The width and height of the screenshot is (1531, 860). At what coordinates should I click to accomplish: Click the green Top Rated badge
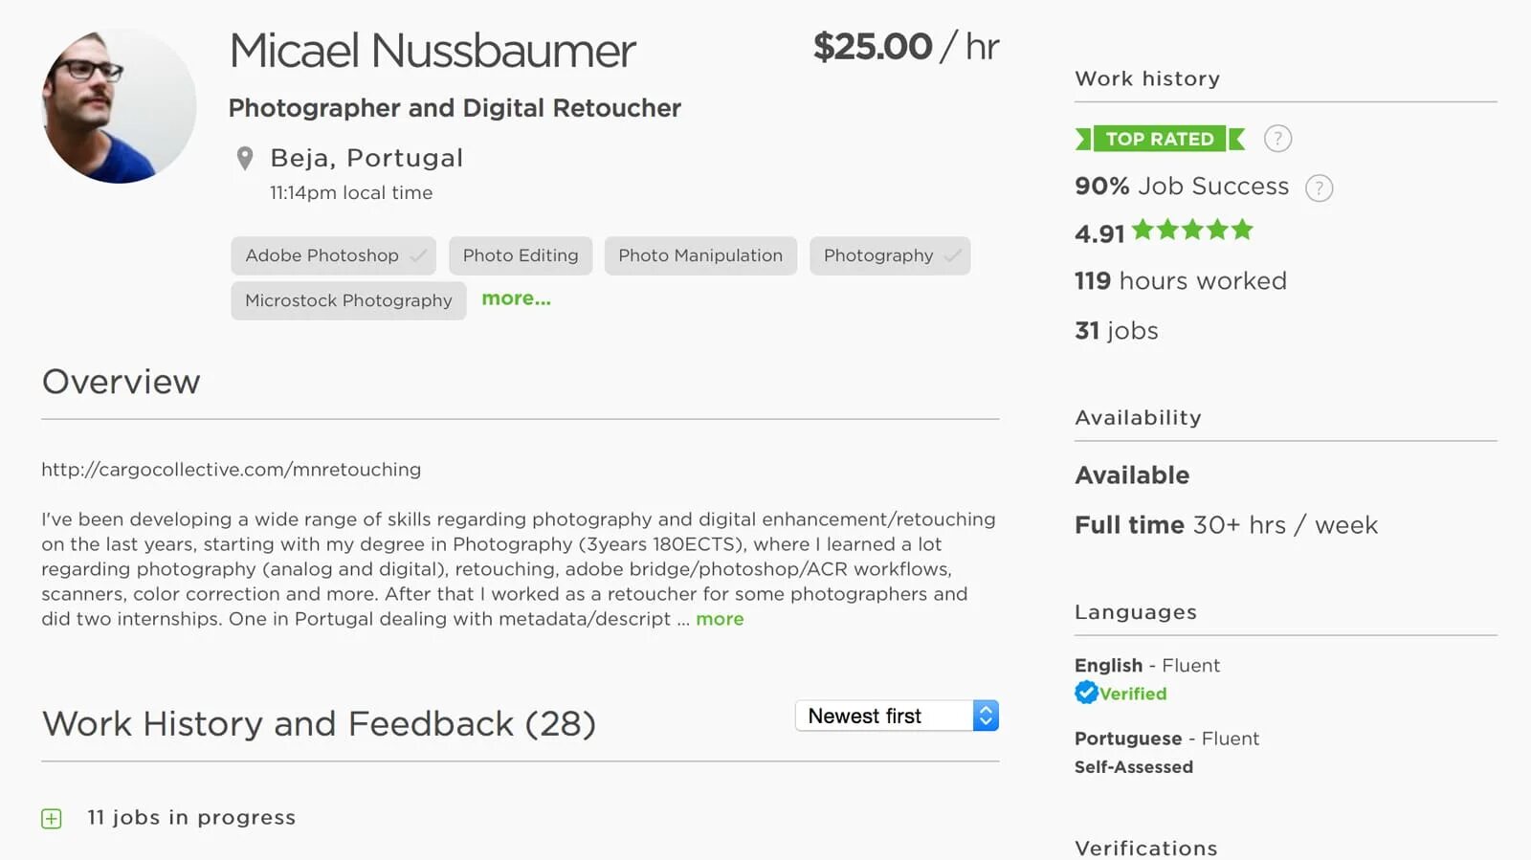(x=1159, y=139)
